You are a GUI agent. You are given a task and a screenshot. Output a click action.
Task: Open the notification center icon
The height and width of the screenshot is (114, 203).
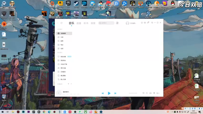(200, 112)
